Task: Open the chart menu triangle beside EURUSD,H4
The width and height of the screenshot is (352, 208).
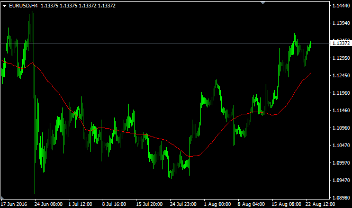Action: coord(4,6)
